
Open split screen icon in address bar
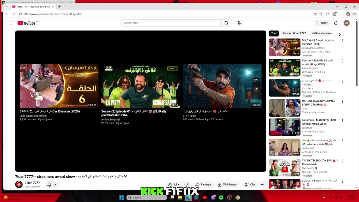(x=316, y=14)
